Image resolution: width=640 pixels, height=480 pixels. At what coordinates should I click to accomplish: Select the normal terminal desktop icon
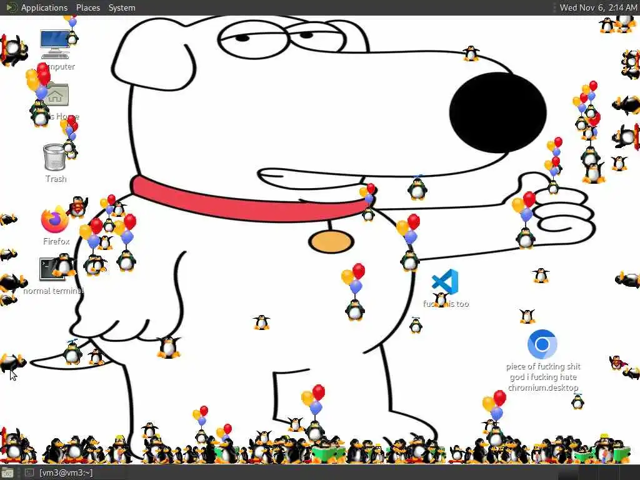pyautogui.click(x=52, y=269)
